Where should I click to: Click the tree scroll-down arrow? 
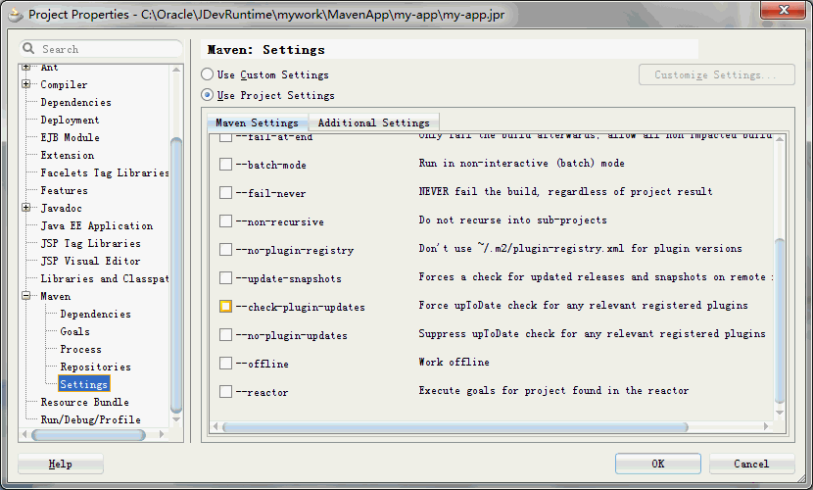coord(176,419)
